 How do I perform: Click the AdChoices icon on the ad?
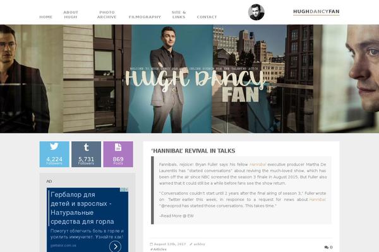coord(124,190)
